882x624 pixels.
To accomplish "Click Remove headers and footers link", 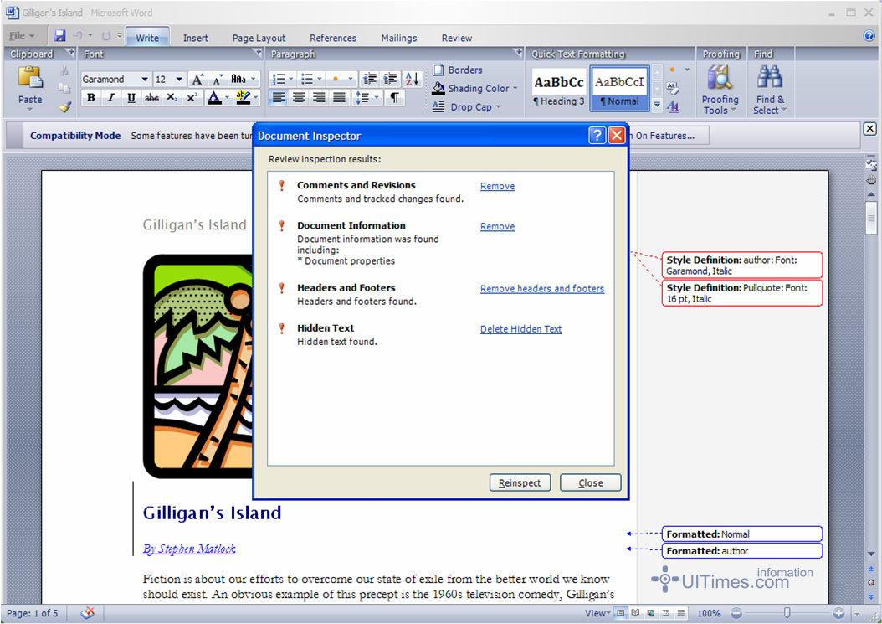I will coord(542,289).
